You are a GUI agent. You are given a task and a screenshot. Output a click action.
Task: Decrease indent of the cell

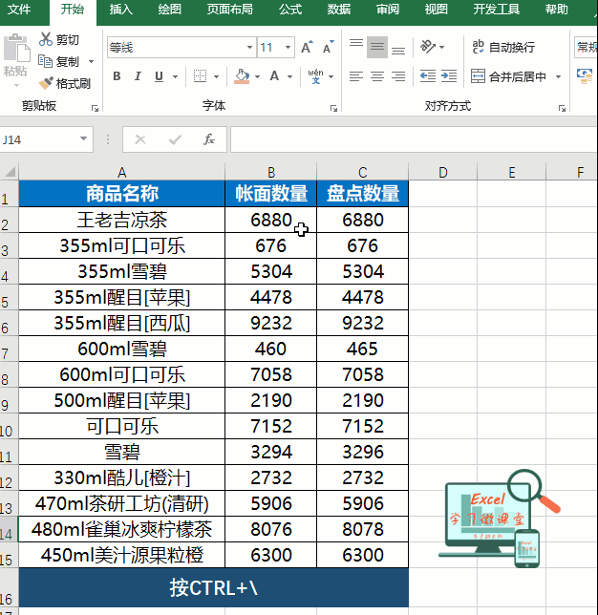coord(428,76)
